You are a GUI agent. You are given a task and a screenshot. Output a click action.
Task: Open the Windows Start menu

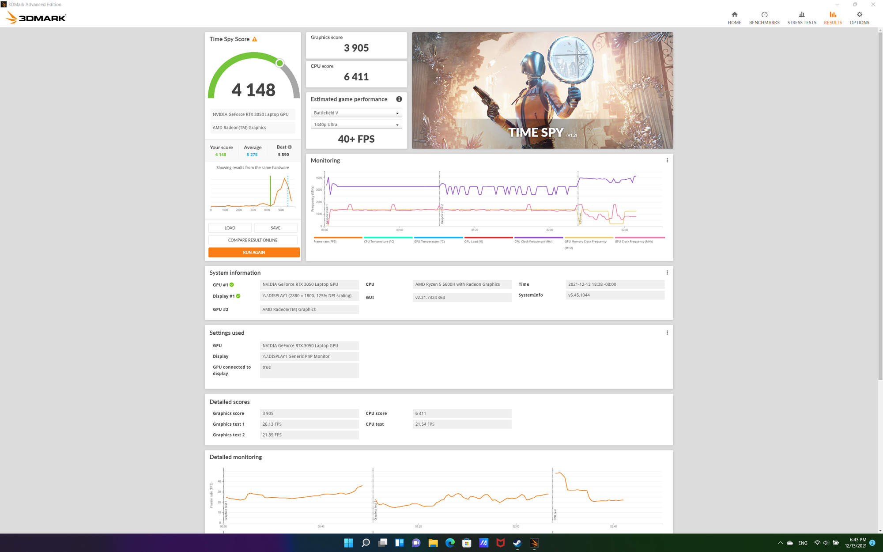pyautogui.click(x=348, y=543)
